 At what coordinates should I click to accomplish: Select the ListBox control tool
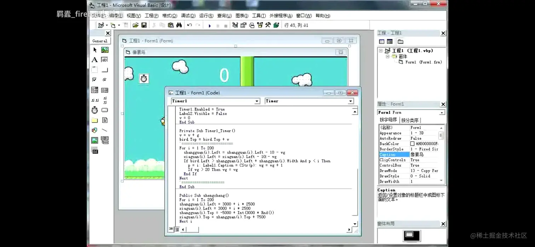(105, 90)
